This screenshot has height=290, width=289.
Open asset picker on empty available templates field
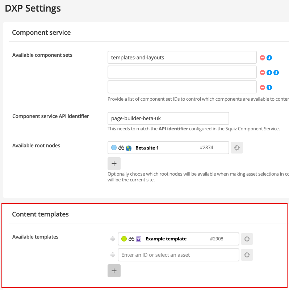coord(247,255)
